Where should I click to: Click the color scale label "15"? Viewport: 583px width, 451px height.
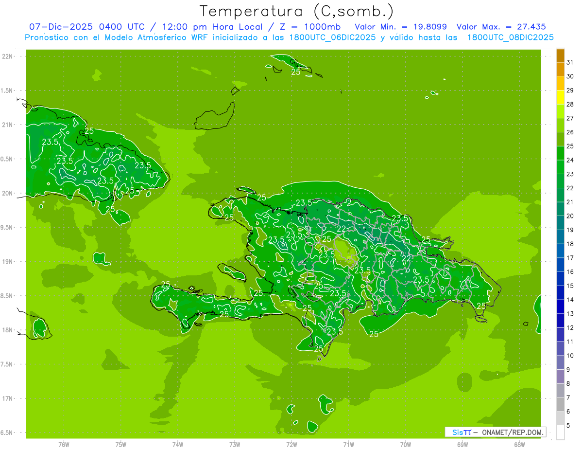pyautogui.click(x=570, y=286)
